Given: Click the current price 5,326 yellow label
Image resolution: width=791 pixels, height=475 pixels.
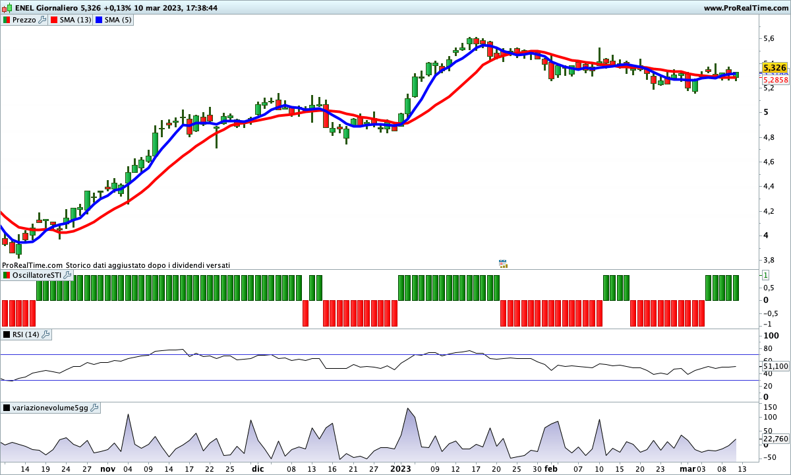Looking at the screenshot, I should pyautogui.click(x=775, y=67).
